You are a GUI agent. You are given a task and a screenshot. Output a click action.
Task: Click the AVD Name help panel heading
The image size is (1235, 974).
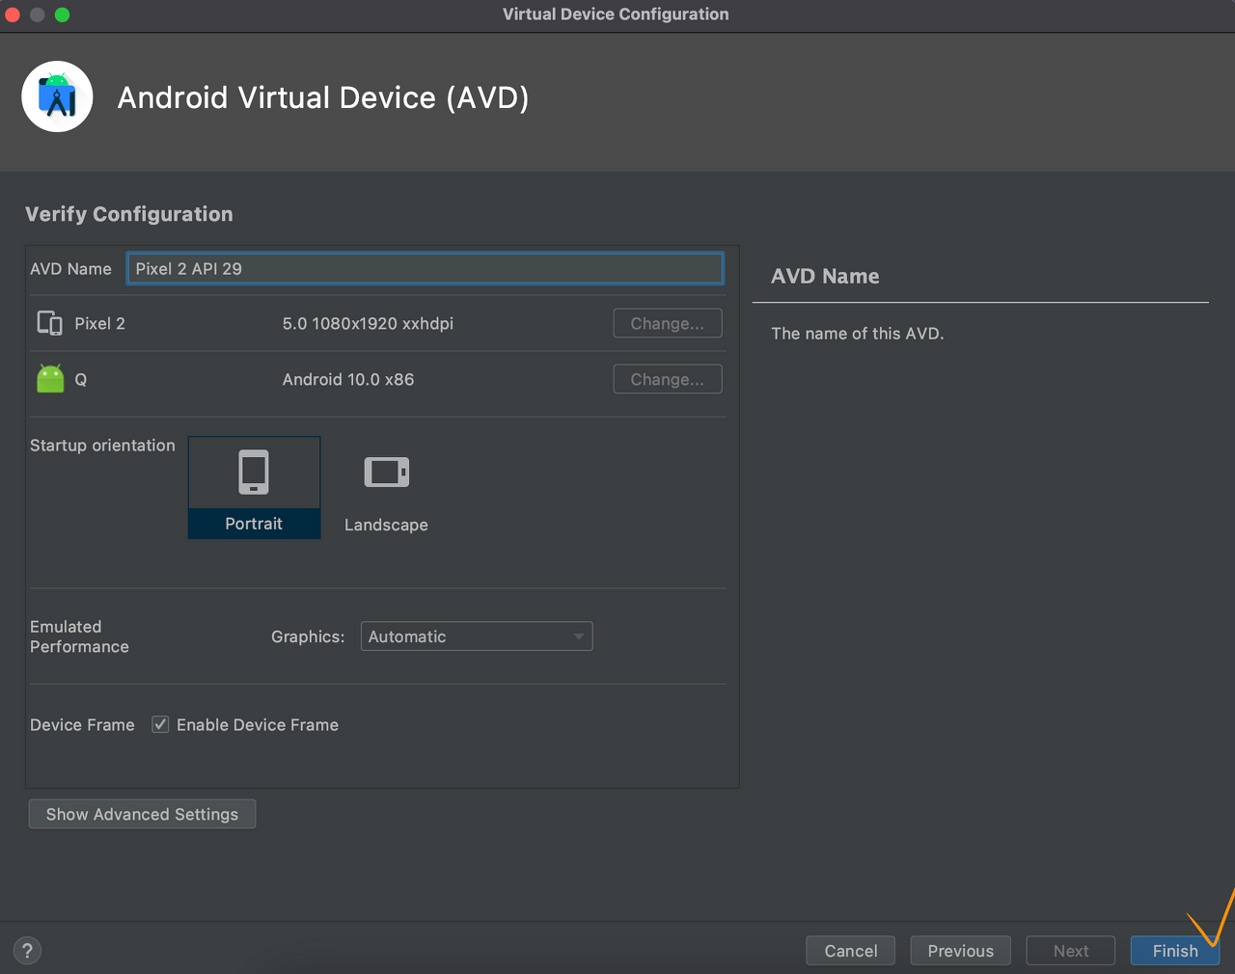pyautogui.click(x=825, y=276)
